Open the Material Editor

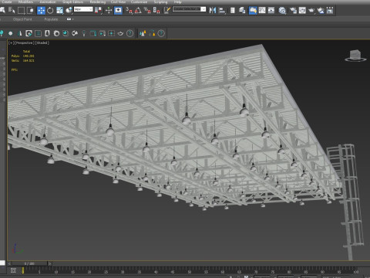click(x=282, y=10)
